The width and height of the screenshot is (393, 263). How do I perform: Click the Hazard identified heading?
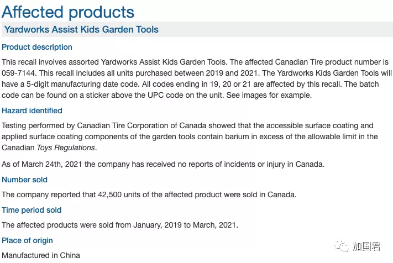point(32,111)
